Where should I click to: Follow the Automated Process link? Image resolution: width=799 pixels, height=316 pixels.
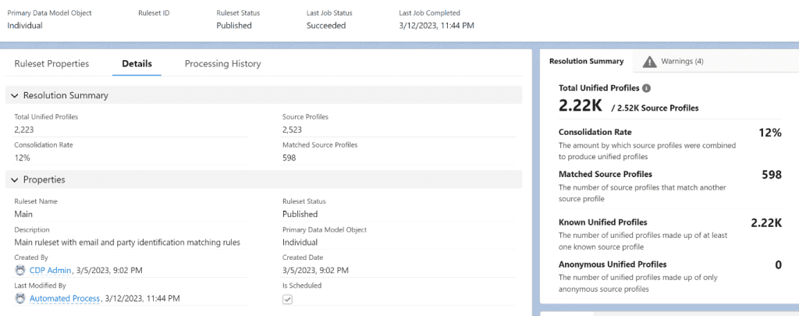[64, 299]
